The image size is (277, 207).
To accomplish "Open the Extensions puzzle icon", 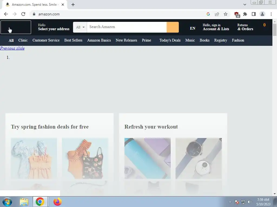I will 245,14.
